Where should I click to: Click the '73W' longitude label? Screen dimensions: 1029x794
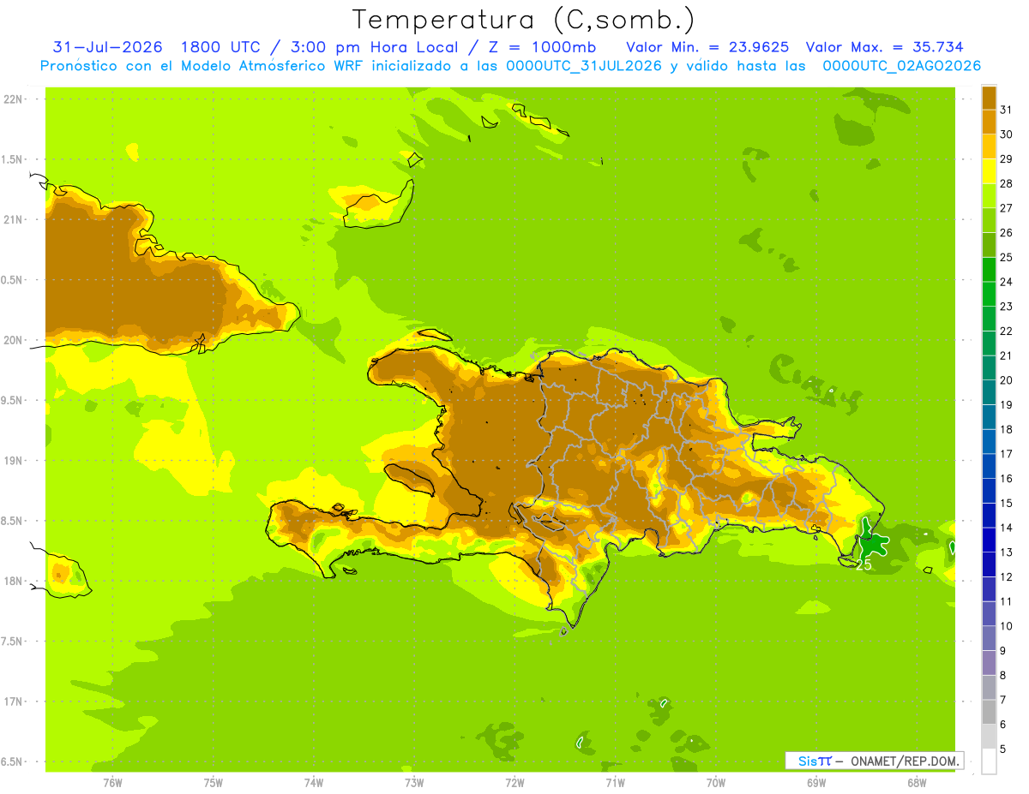(x=414, y=783)
